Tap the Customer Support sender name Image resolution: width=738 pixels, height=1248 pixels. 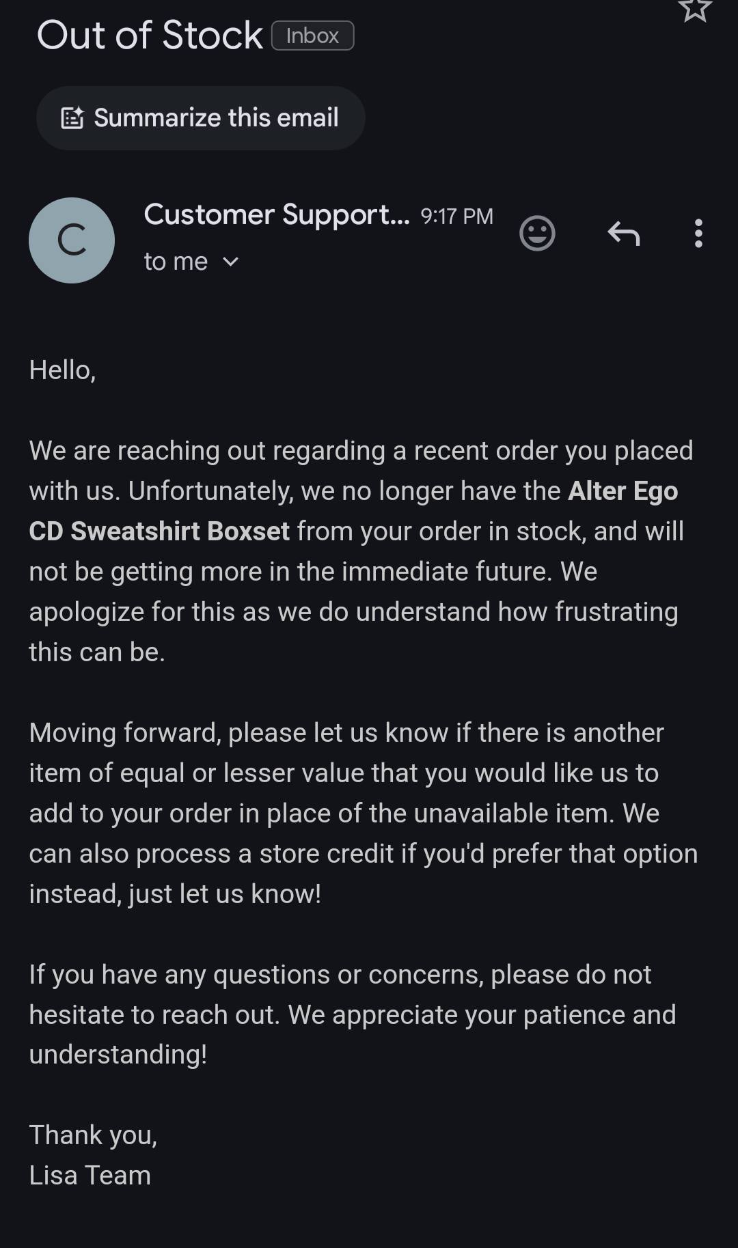point(277,214)
